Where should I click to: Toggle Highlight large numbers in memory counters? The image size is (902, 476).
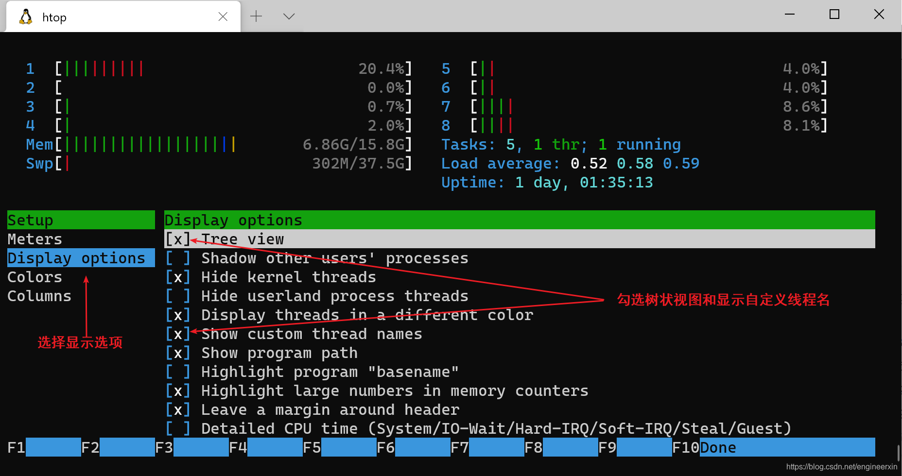click(178, 391)
